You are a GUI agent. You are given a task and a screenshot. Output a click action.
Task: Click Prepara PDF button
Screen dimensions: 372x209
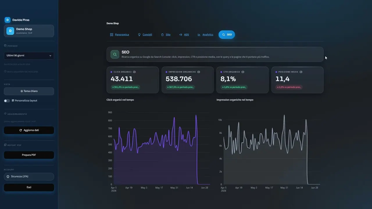(x=29, y=155)
